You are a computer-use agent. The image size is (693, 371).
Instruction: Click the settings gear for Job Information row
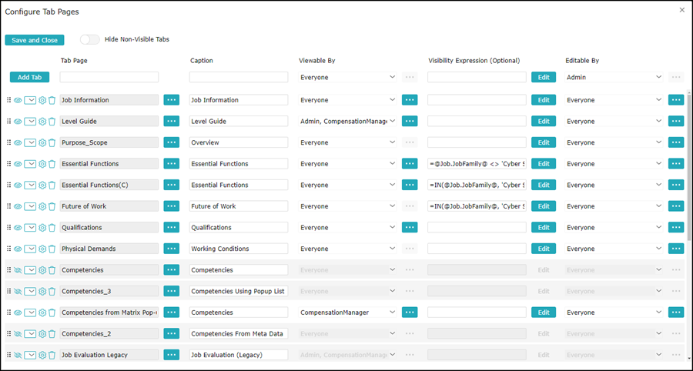[x=42, y=100]
